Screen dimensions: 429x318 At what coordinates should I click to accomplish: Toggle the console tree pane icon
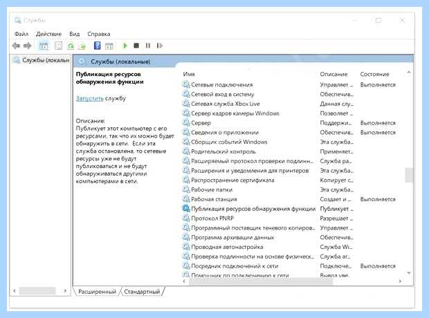(43, 46)
